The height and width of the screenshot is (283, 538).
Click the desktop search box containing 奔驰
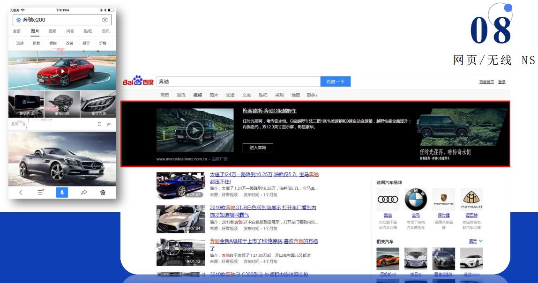[239, 82]
